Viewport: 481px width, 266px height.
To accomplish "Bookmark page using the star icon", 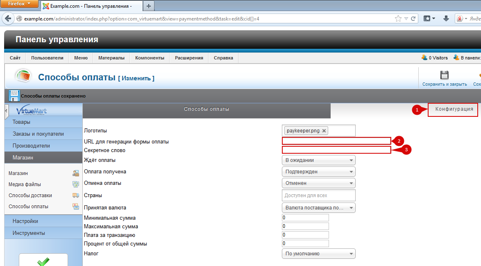I will point(398,19).
